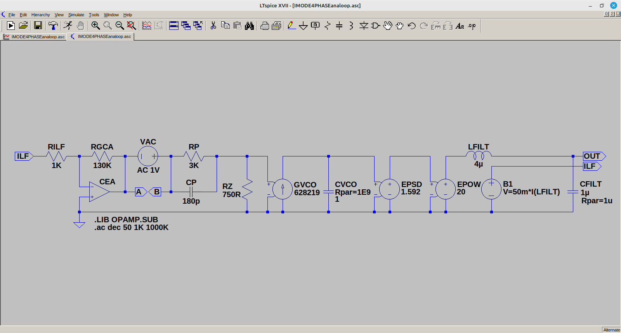Zoom to fit with crossed magnifier icon
This screenshot has height=333, width=621.
coord(132,26)
